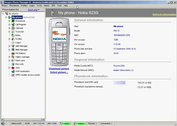The image size is (177, 126).
Task: Click the Calendar icon in tree
Action: [x=13, y=28]
